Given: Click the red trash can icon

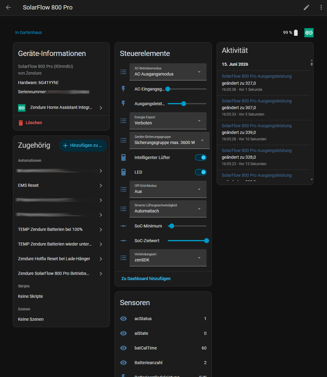Looking at the screenshot, I should (21, 123).
